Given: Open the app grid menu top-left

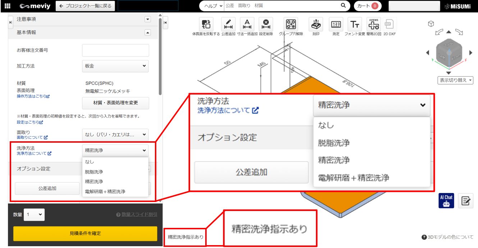Looking at the screenshot, I should 8,6.
